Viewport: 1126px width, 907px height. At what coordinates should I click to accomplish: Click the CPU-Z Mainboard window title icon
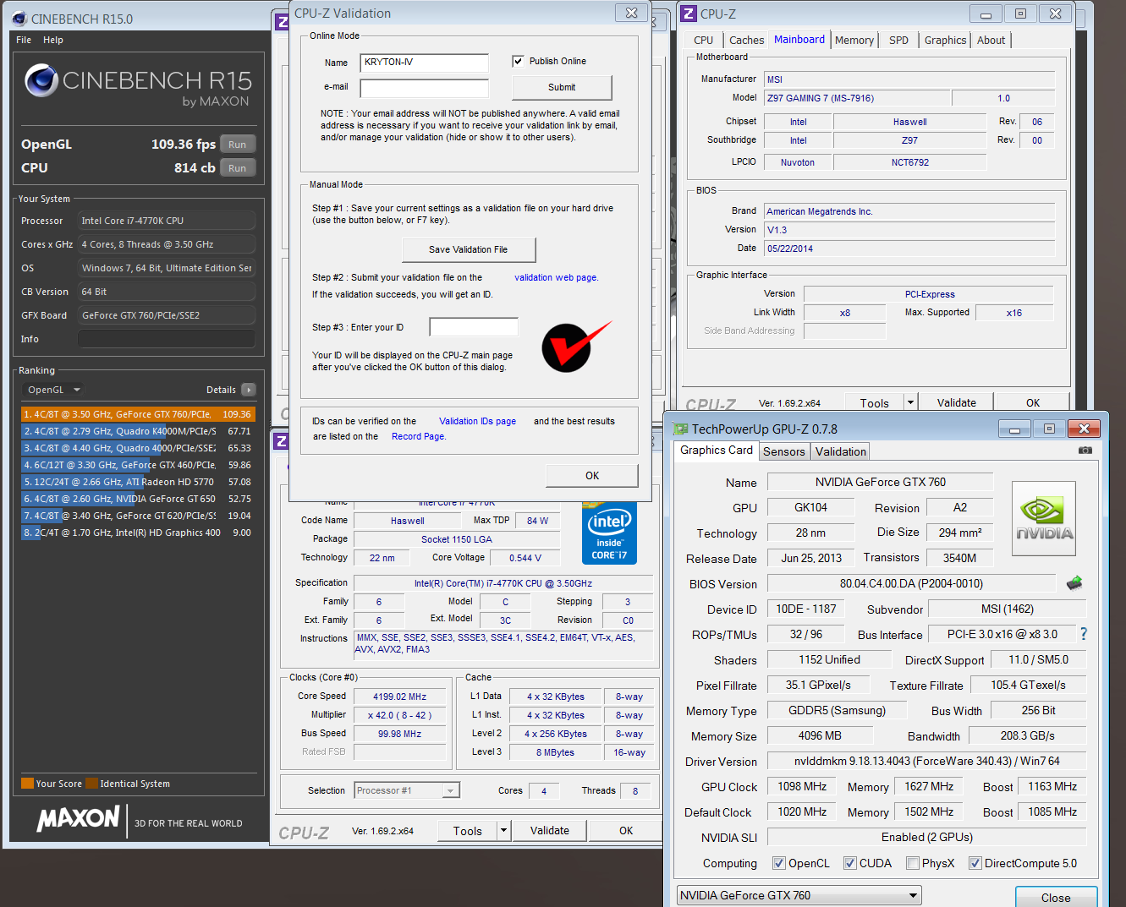point(689,14)
